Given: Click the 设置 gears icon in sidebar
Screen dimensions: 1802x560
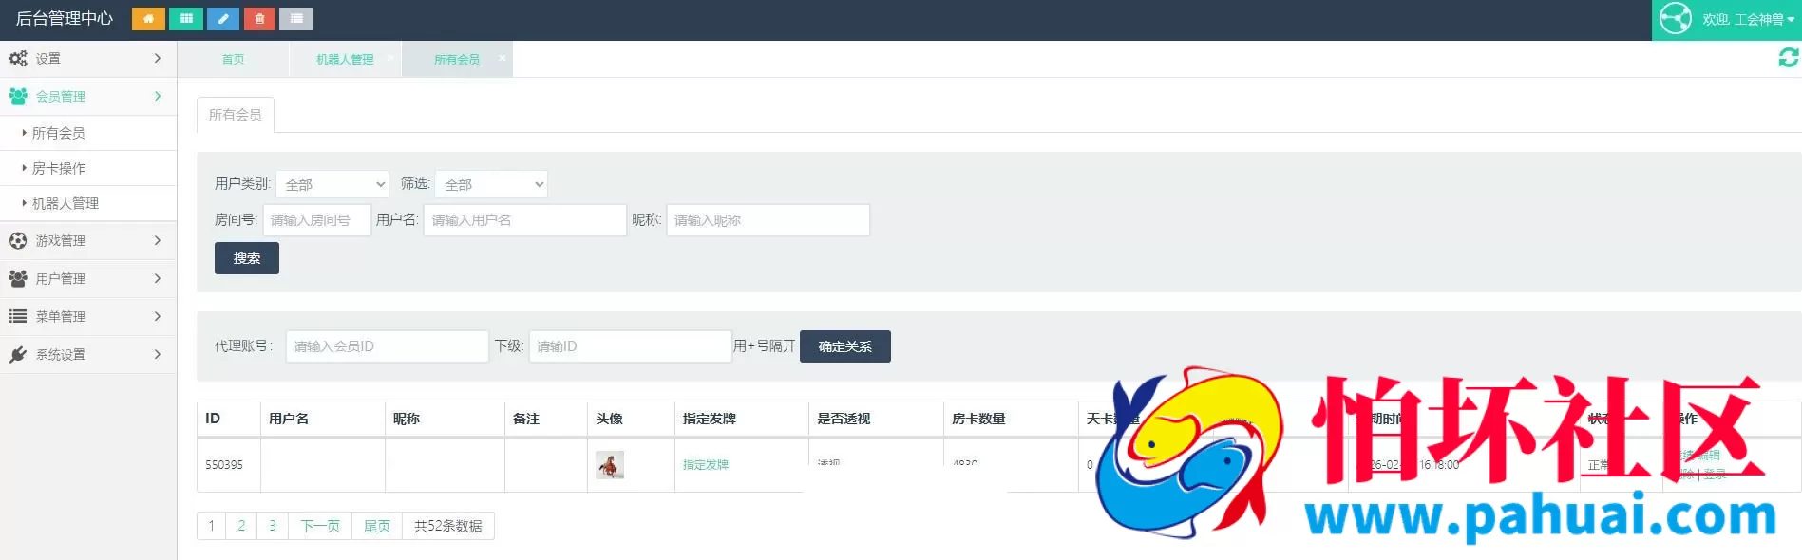Looking at the screenshot, I should pyautogui.click(x=18, y=59).
